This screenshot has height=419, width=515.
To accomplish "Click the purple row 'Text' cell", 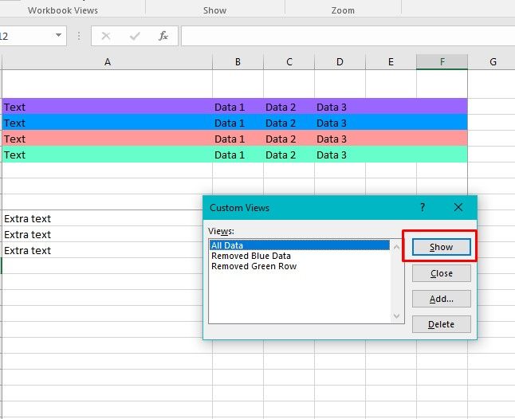I will point(107,107).
